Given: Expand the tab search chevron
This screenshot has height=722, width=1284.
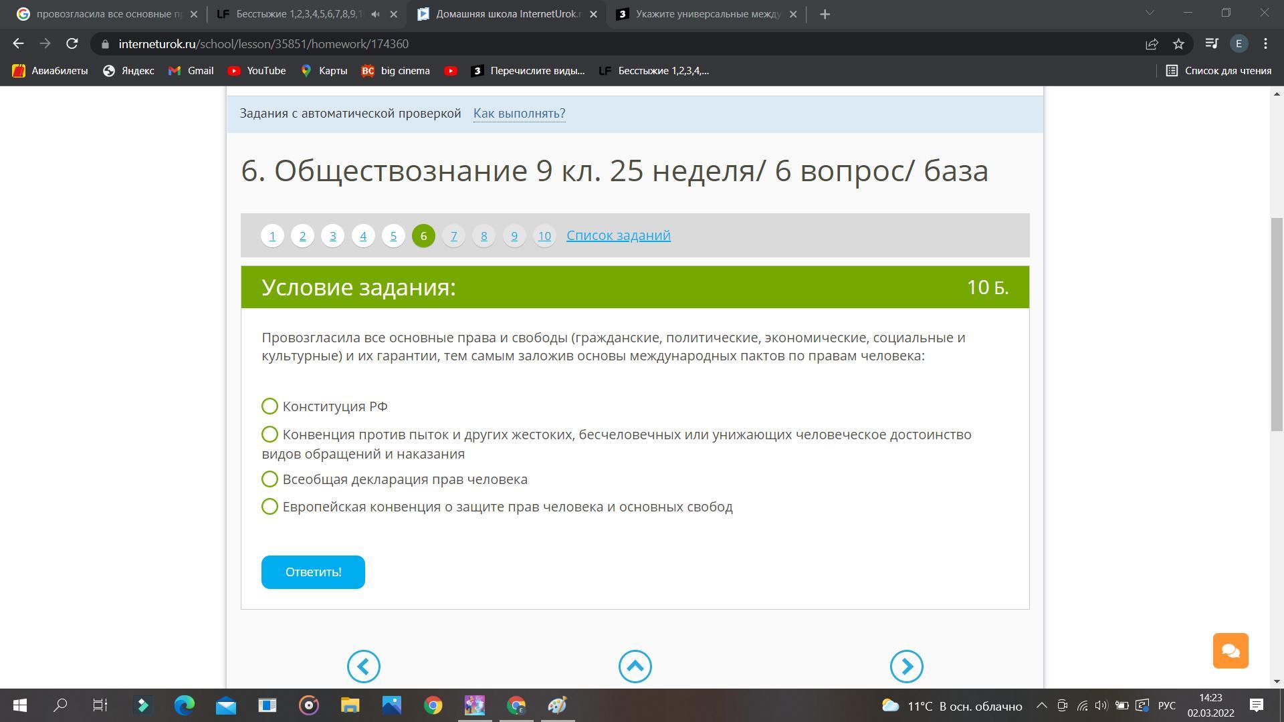Looking at the screenshot, I should (x=1150, y=13).
